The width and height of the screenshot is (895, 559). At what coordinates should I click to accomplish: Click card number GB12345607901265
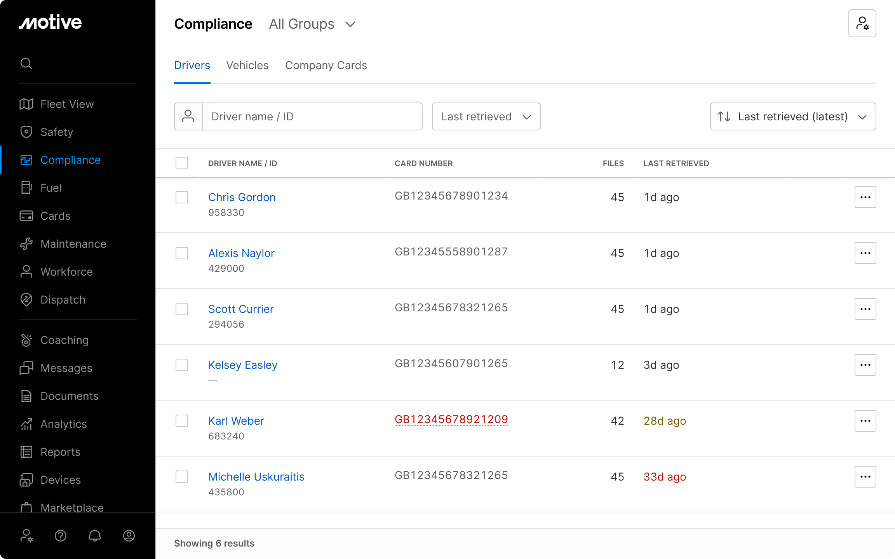coord(451,363)
